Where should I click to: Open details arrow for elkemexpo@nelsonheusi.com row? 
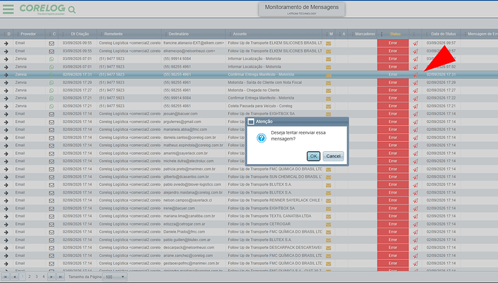pos(6,51)
